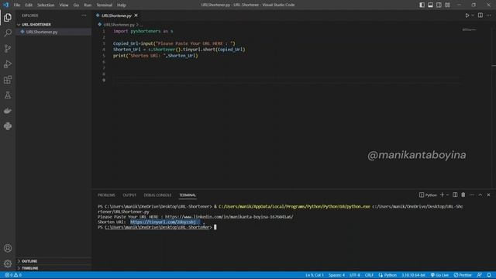
Task: Click the code minimap in the editor
Action: point(470,29)
